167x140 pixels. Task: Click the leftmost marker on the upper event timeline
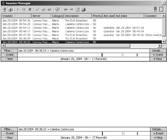coord(102,55)
